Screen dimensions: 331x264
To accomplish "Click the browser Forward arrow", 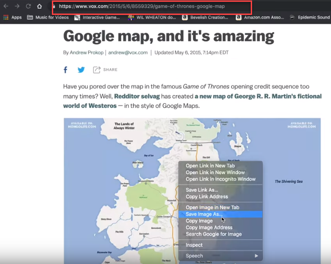I will 17,6.
